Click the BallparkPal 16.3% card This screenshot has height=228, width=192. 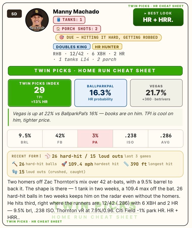(101, 93)
